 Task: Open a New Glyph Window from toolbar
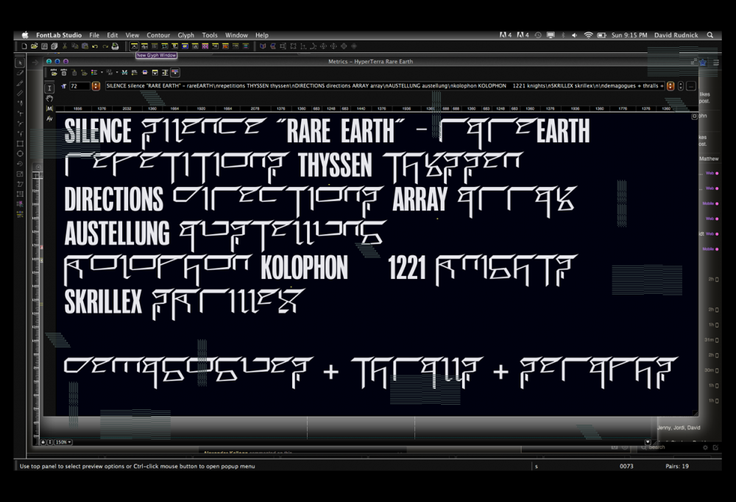[x=134, y=46]
